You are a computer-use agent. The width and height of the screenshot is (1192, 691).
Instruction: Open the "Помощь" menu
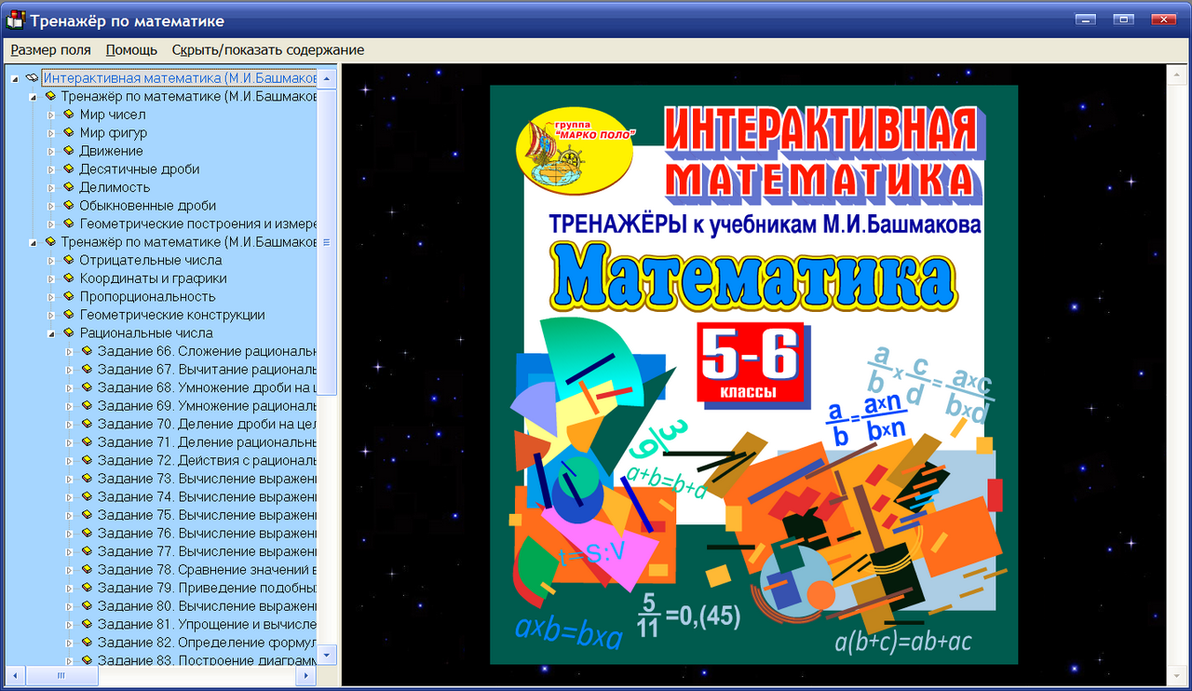click(130, 49)
